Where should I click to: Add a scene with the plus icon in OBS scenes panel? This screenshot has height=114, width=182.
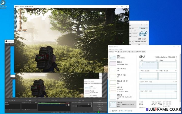(x=6, y=110)
